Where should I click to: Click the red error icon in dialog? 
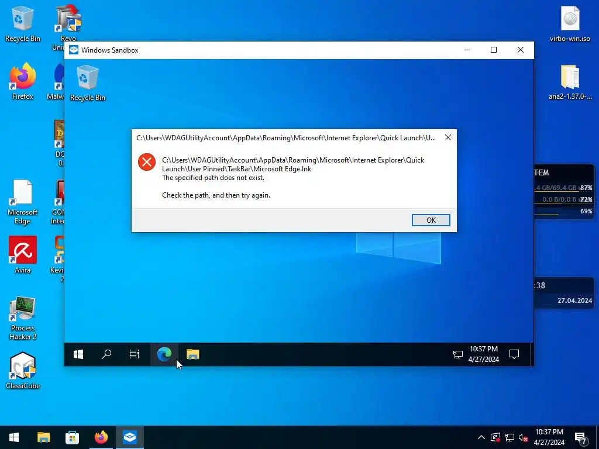click(x=147, y=162)
